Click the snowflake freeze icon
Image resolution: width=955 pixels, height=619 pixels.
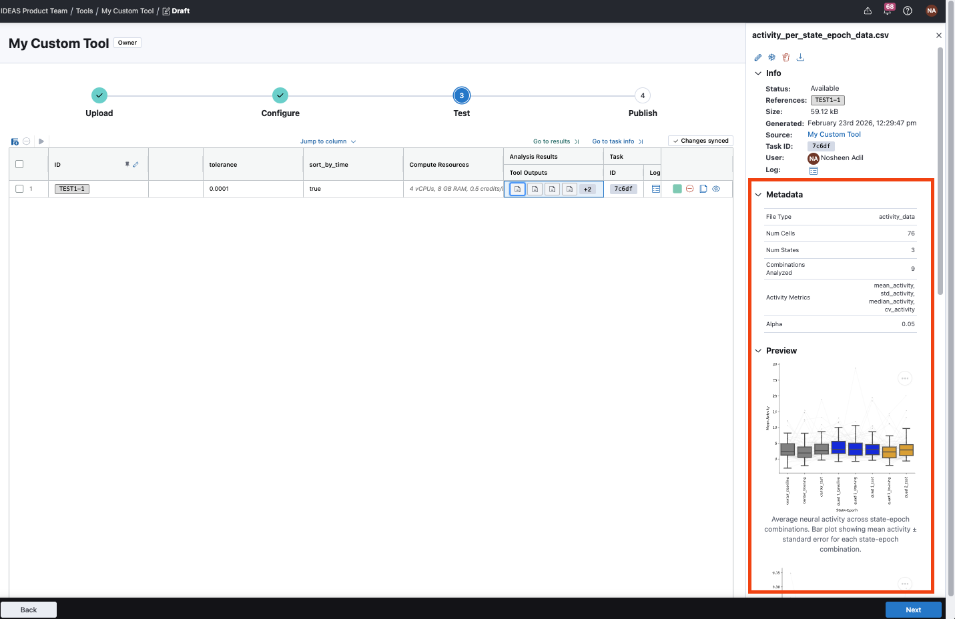[x=772, y=57]
